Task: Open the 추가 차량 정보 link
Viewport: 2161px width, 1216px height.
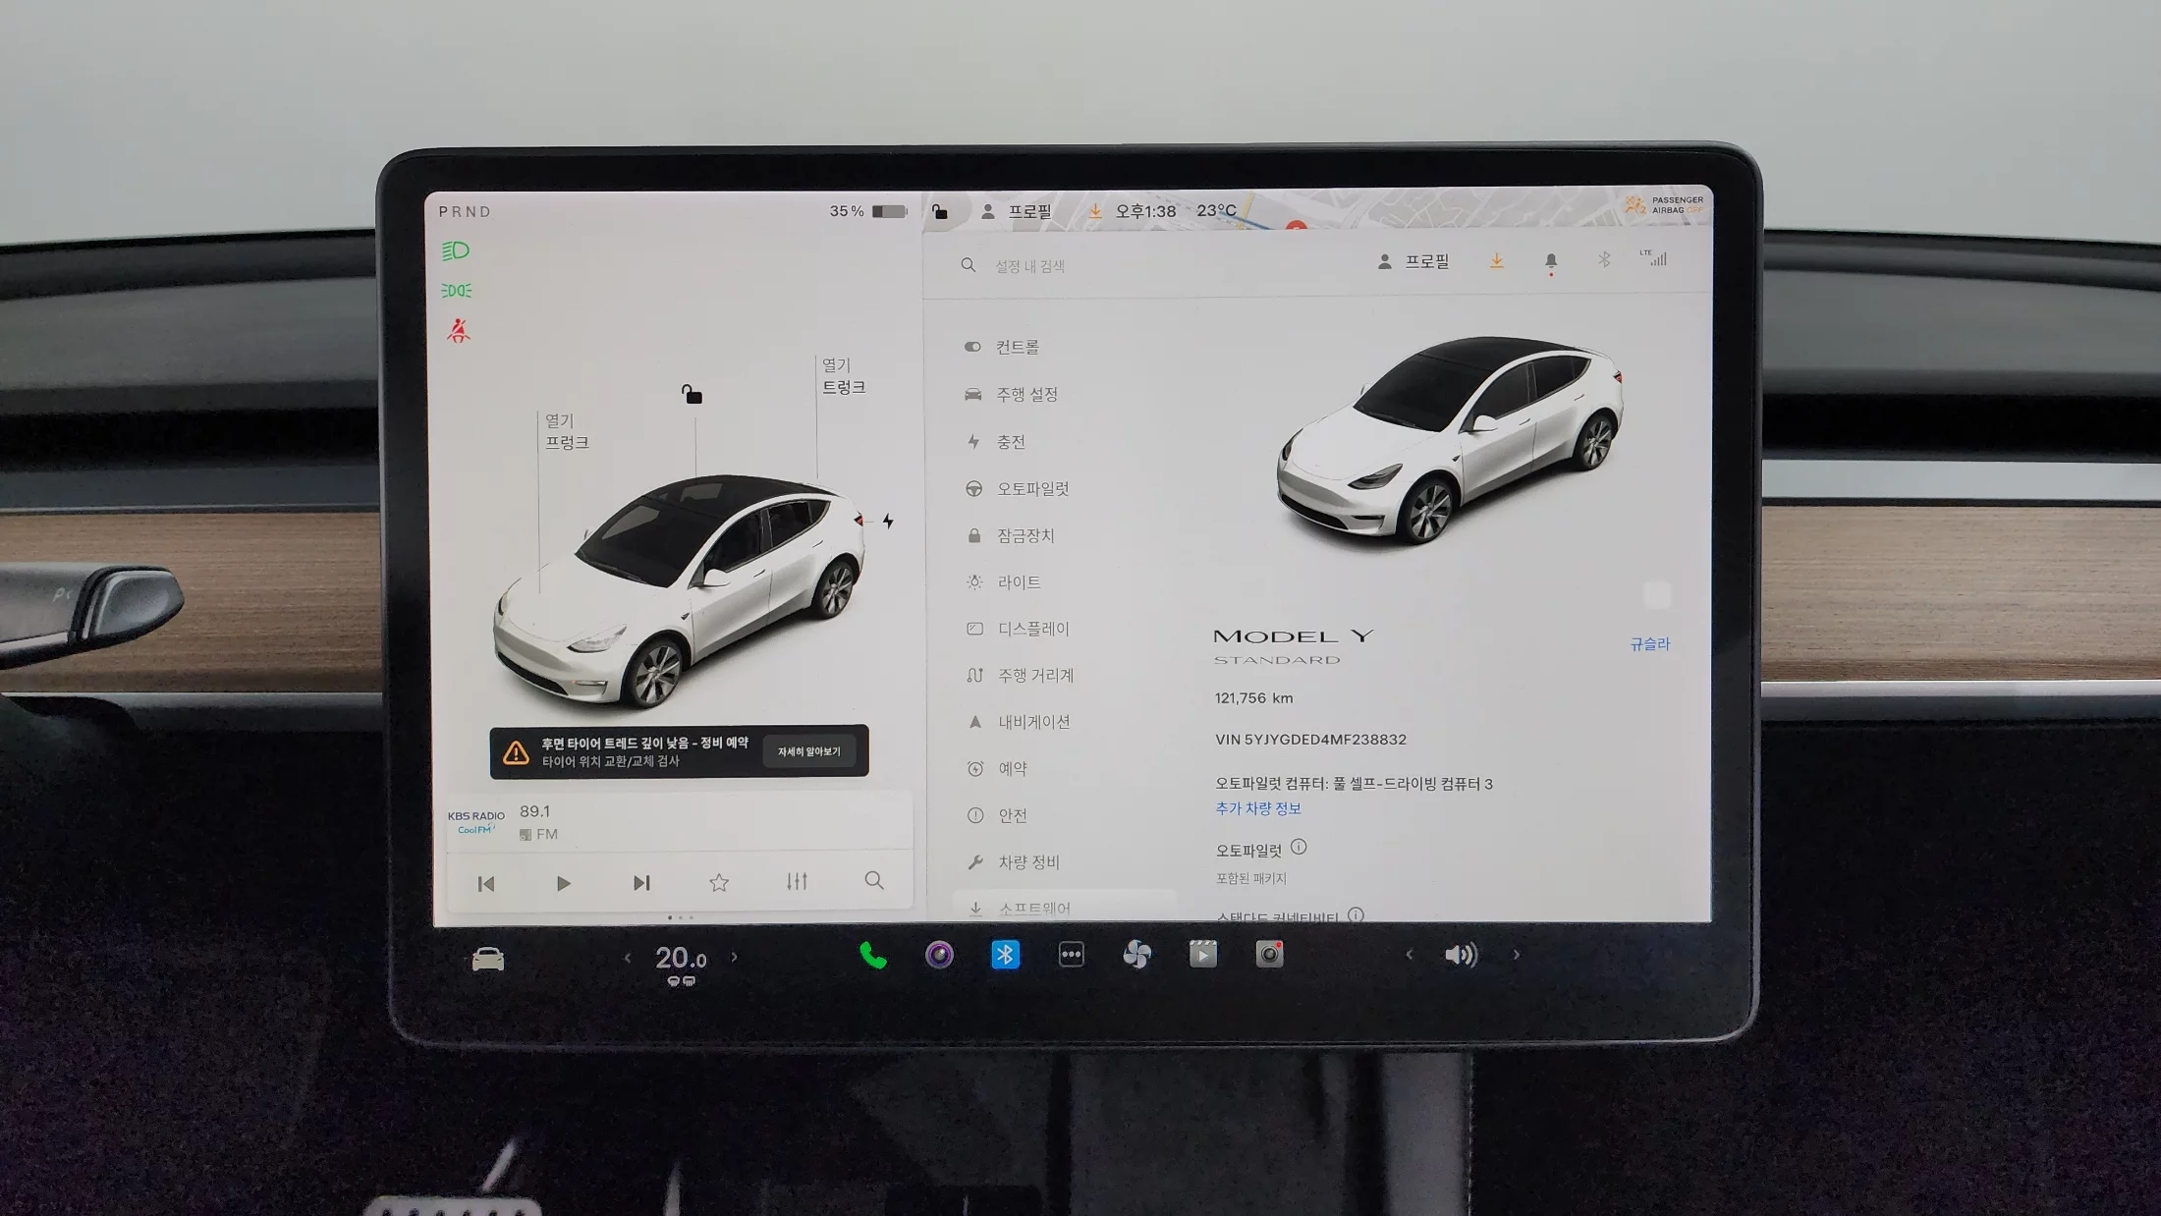Action: pyautogui.click(x=1257, y=808)
